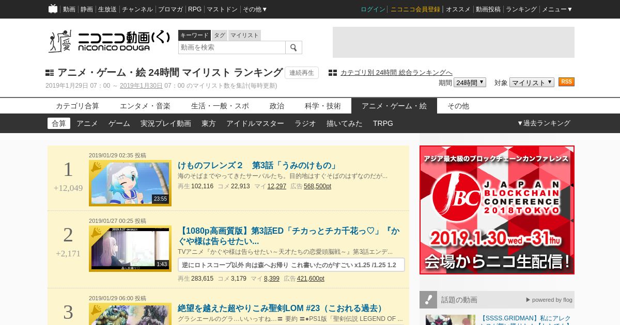
Task: Select アイドルマスター subcategory
Action: pos(255,123)
